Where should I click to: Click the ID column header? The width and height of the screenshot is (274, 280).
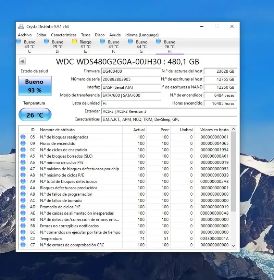click(33, 130)
